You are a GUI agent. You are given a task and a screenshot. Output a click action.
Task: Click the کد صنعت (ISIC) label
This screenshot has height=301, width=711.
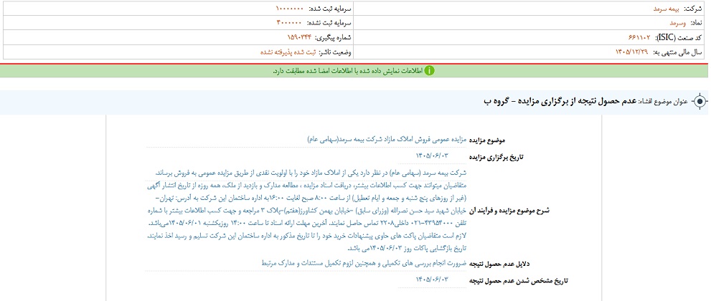tap(679, 37)
